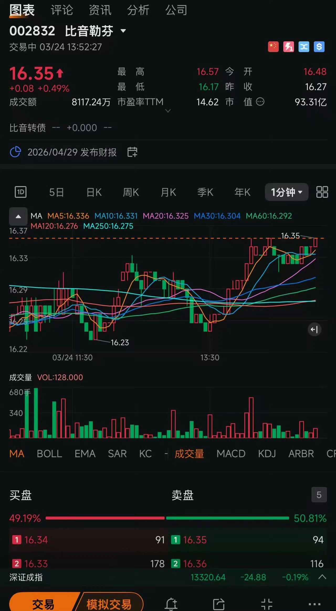
Task: Tap the red buy level 2 badge
Action: [x=17, y=563]
